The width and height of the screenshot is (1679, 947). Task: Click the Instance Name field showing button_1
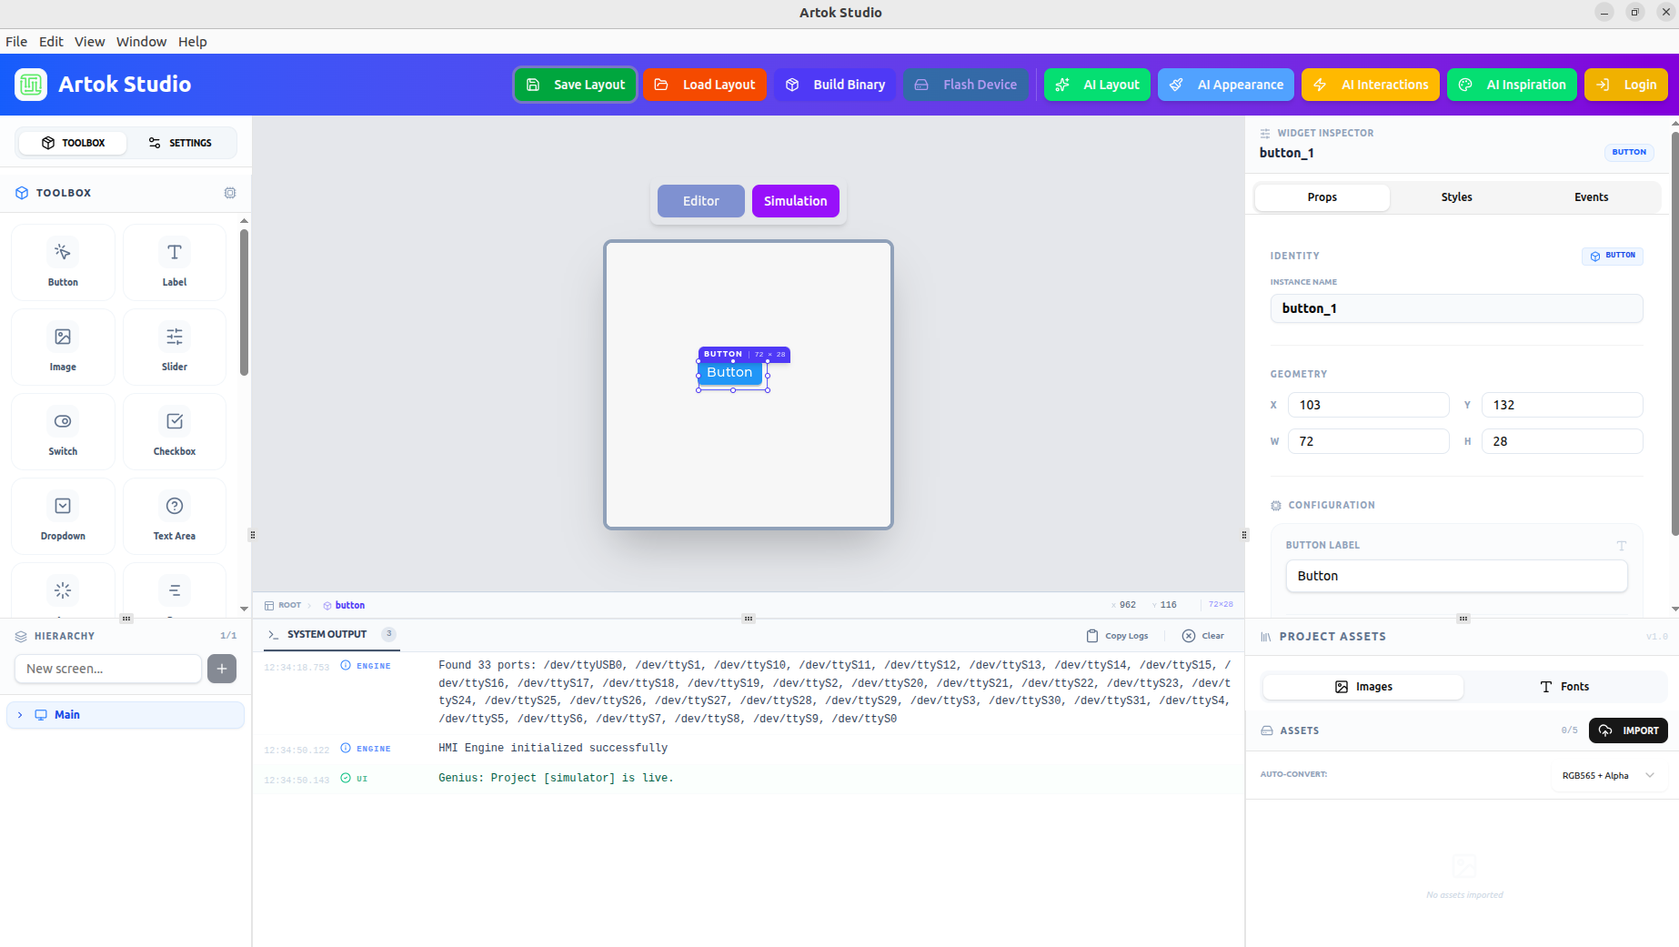click(1456, 307)
